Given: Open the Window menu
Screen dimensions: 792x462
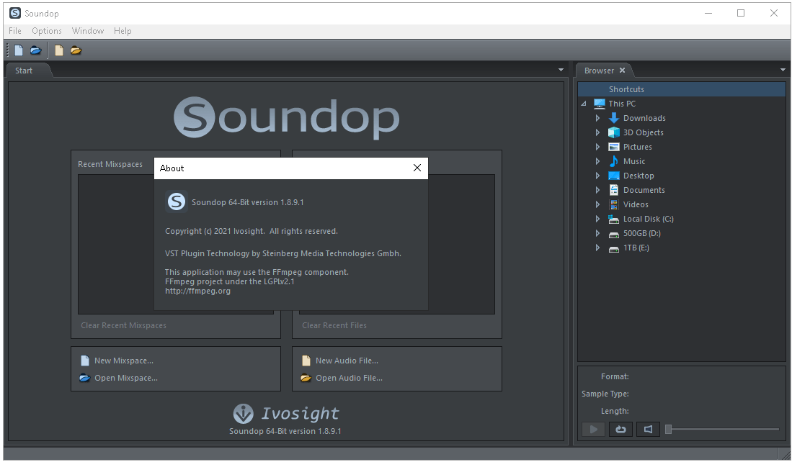Looking at the screenshot, I should (x=88, y=31).
